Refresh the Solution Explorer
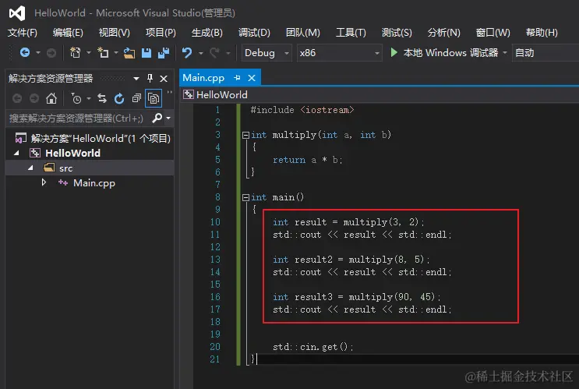579x389 pixels. pyautogui.click(x=119, y=98)
